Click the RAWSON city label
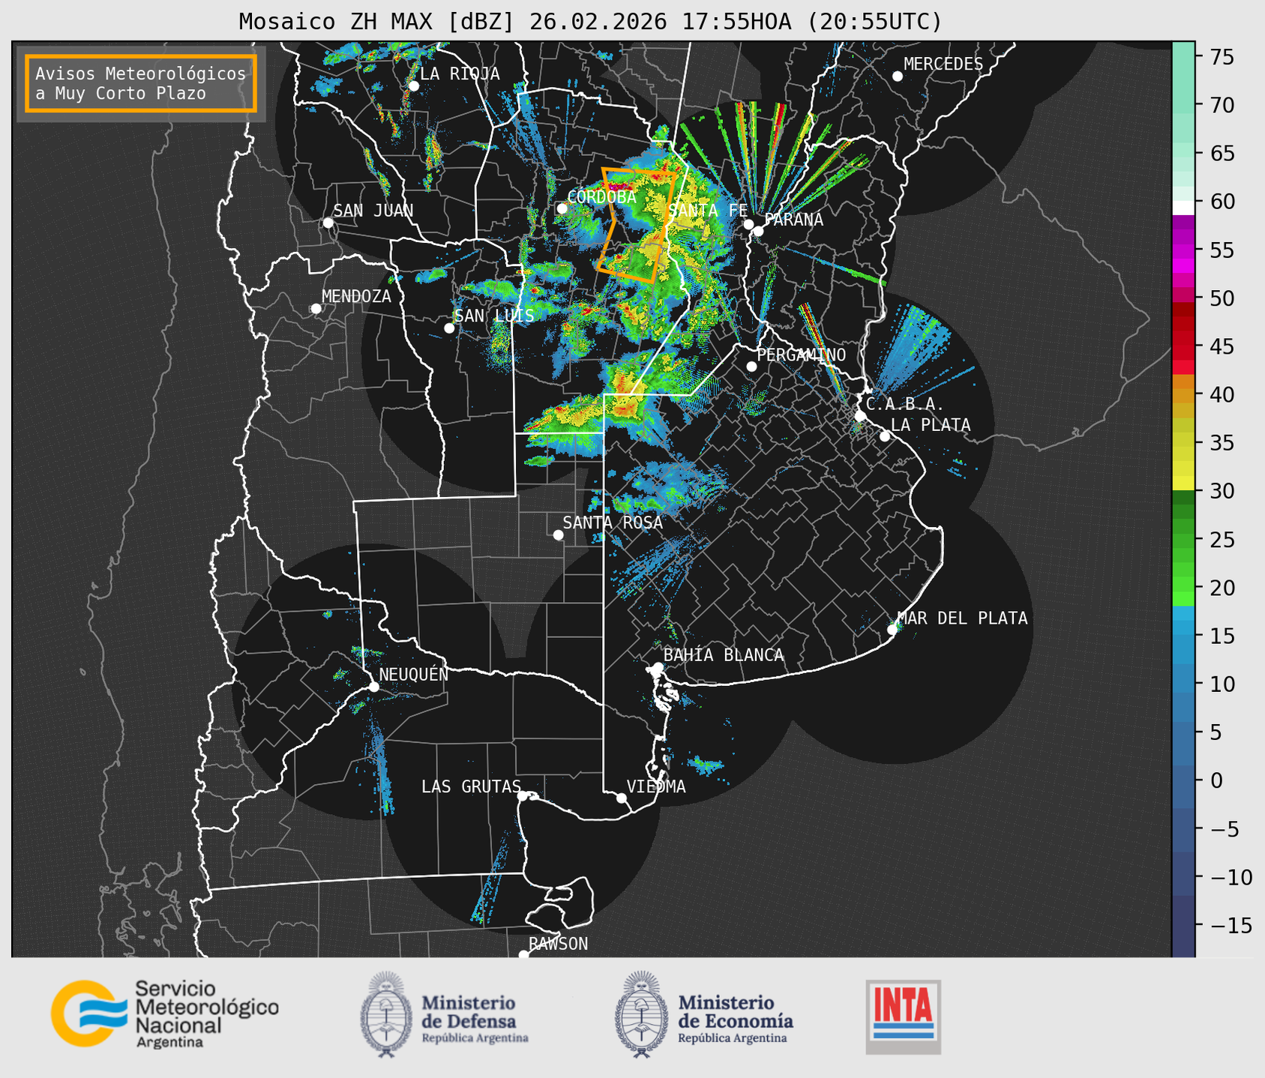This screenshot has width=1265, height=1078. point(558,944)
